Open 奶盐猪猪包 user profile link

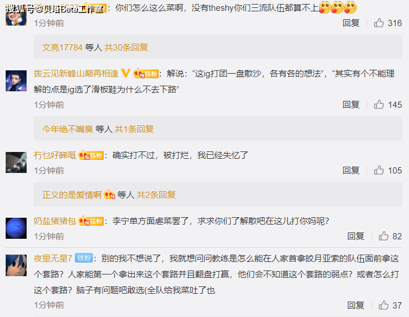[x=55, y=221]
